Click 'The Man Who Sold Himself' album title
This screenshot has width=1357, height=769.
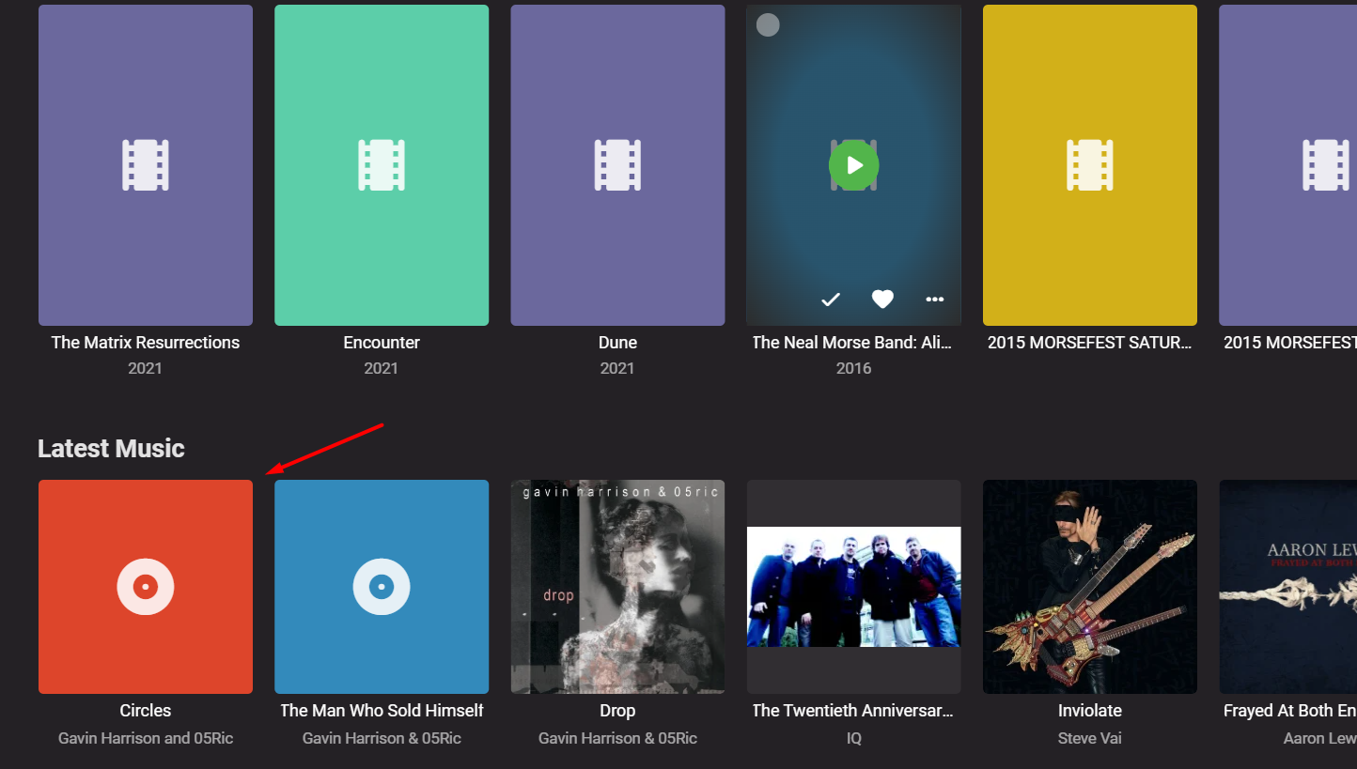pos(382,711)
